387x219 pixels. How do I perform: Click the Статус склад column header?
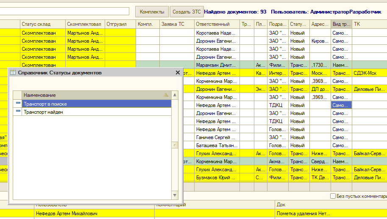43,24
